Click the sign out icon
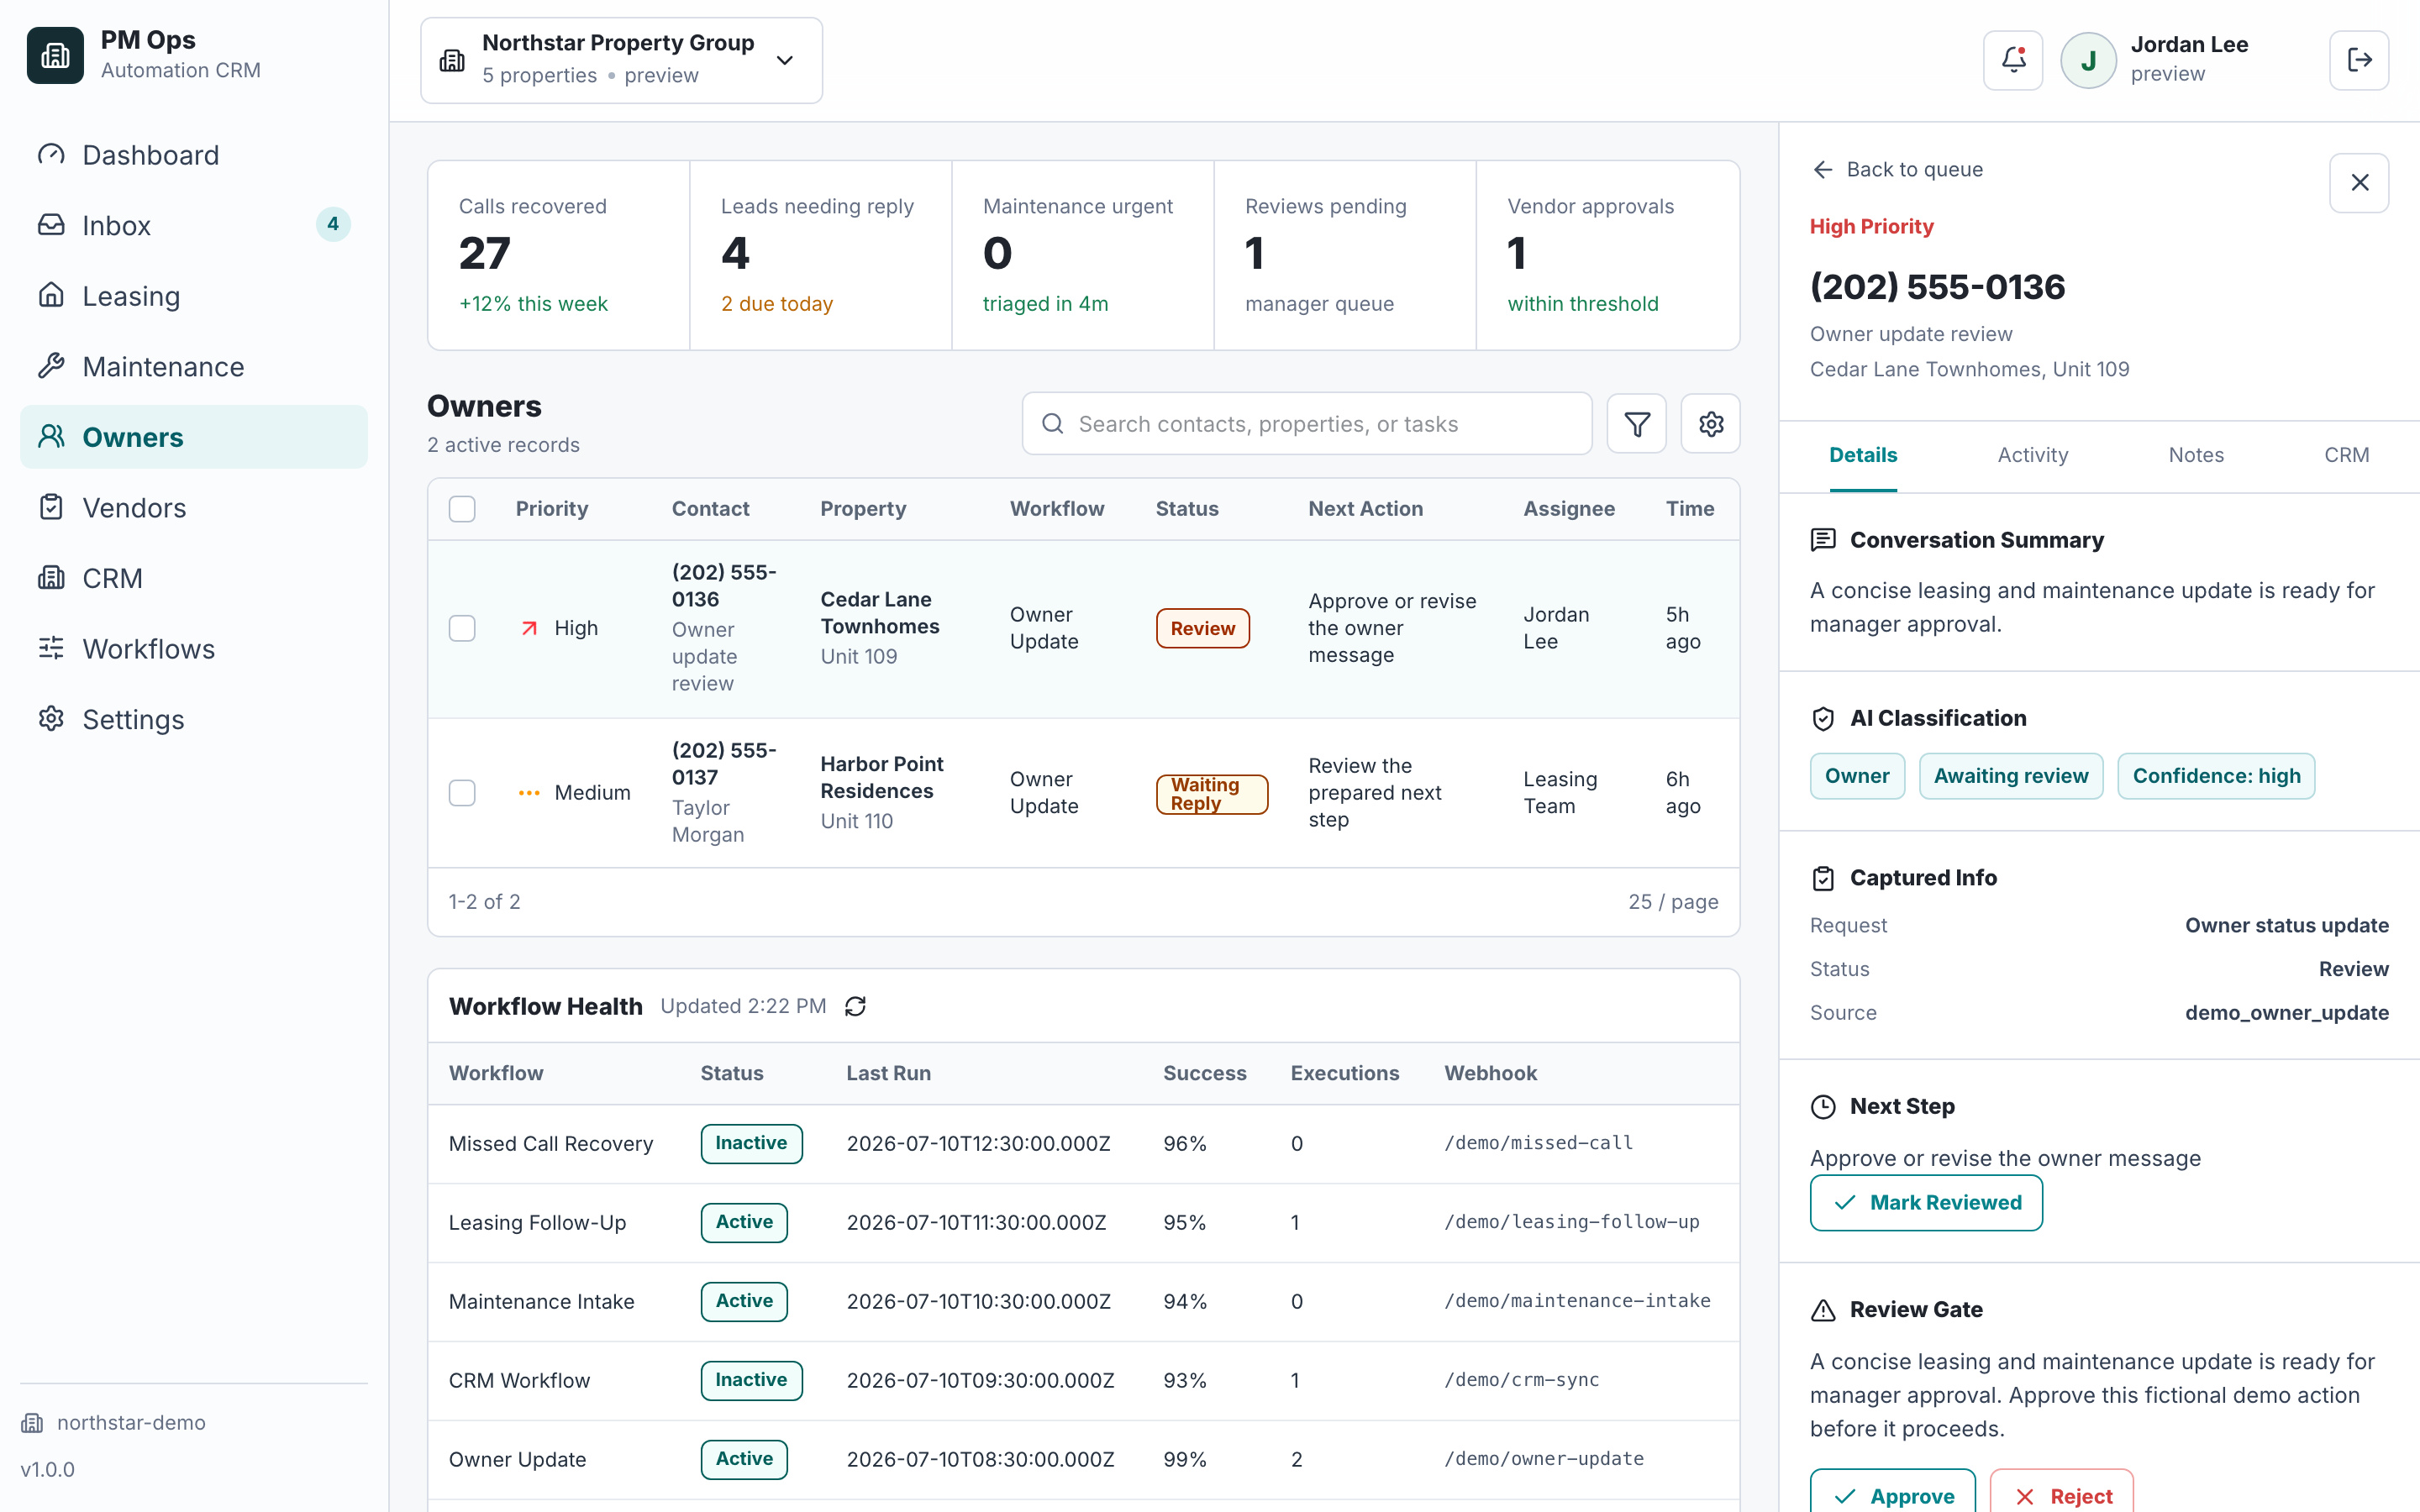This screenshot has width=2420, height=1512. [2359, 60]
